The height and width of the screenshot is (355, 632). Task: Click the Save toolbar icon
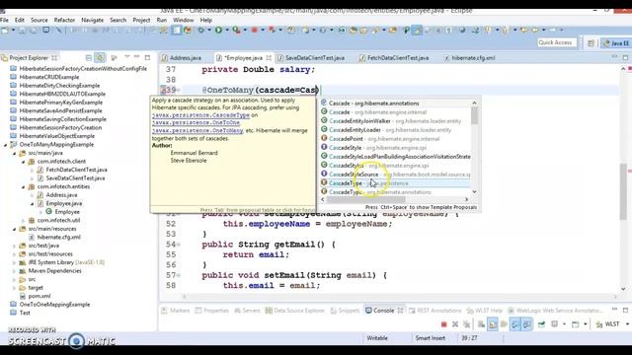click(x=22, y=30)
